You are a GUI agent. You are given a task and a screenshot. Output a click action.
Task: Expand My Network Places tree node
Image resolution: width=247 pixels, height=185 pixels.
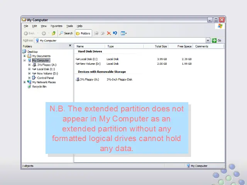[24, 82]
